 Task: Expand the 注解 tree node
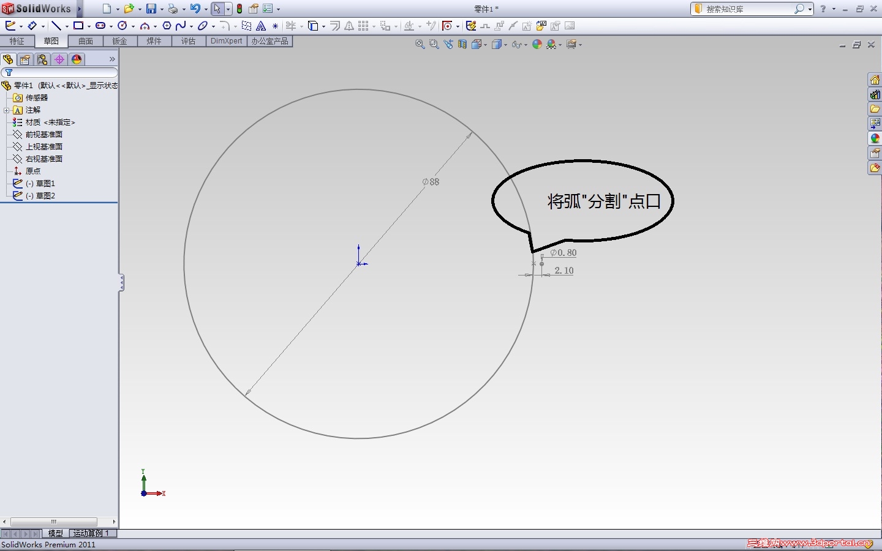pos(6,110)
